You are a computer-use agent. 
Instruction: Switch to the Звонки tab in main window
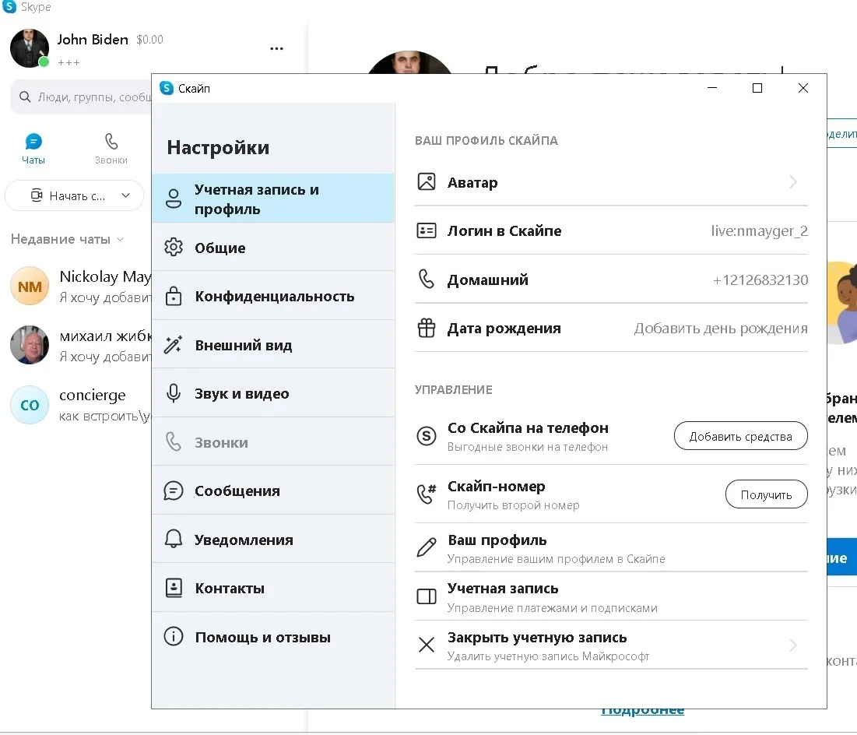[x=111, y=149]
